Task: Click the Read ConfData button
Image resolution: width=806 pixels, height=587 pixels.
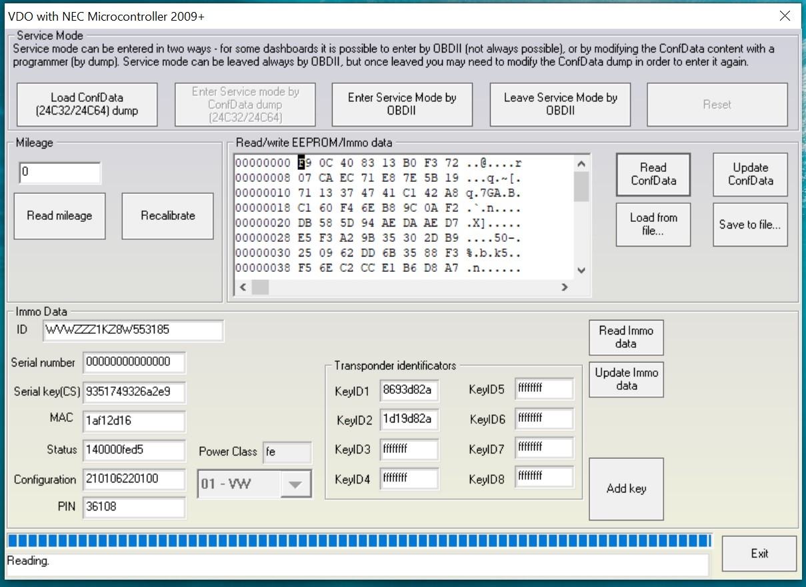Action: 653,175
